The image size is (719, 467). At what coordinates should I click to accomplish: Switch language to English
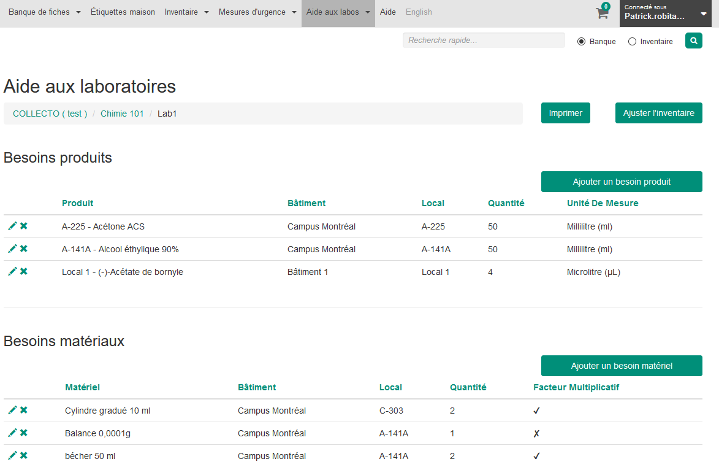[419, 12]
